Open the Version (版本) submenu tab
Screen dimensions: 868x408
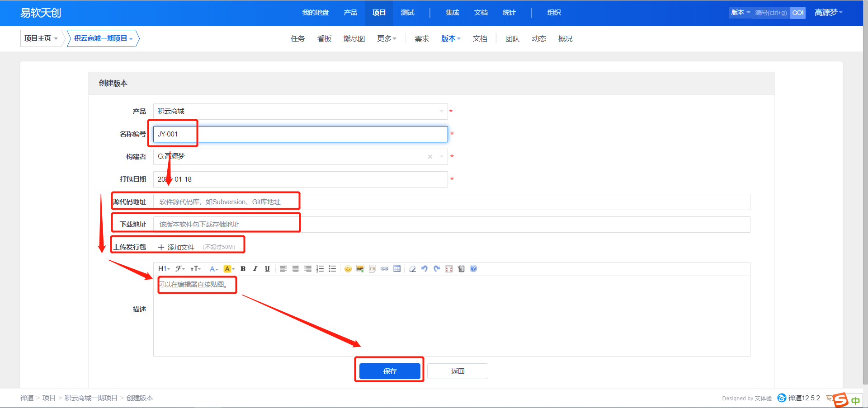pyautogui.click(x=451, y=39)
